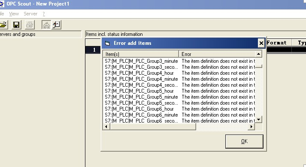Click the vertical scrollbar down arrow
Image resolution: width=306 pixels, height=167 pixels.
tap(258, 120)
